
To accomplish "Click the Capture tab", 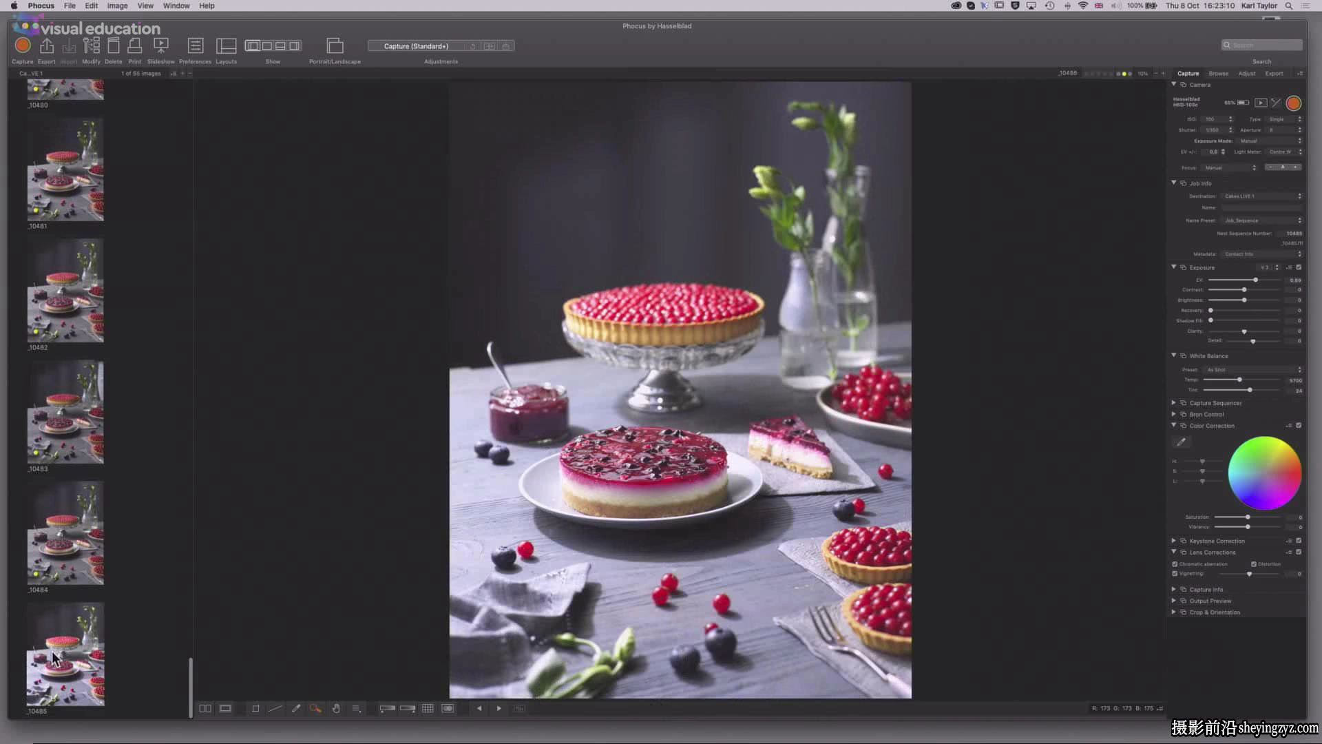I will pos(1188,74).
